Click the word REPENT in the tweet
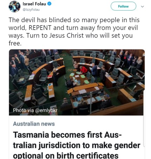The image size is (151, 159). pyautogui.click(x=40, y=28)
